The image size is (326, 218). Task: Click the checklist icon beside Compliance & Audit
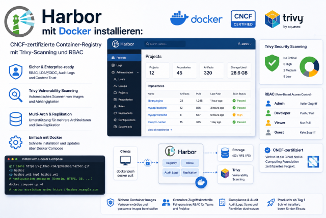coord(222,202)
